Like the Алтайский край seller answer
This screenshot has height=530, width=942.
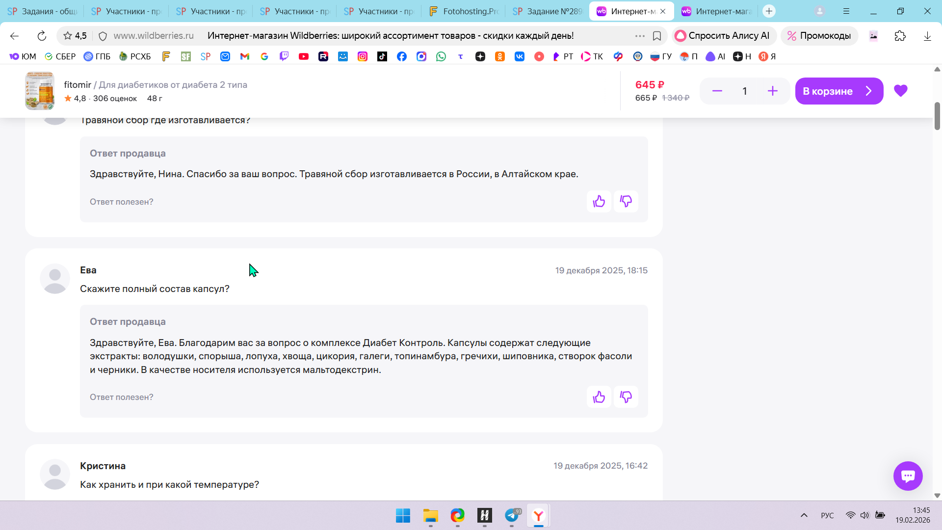click(x=599, y=202)
